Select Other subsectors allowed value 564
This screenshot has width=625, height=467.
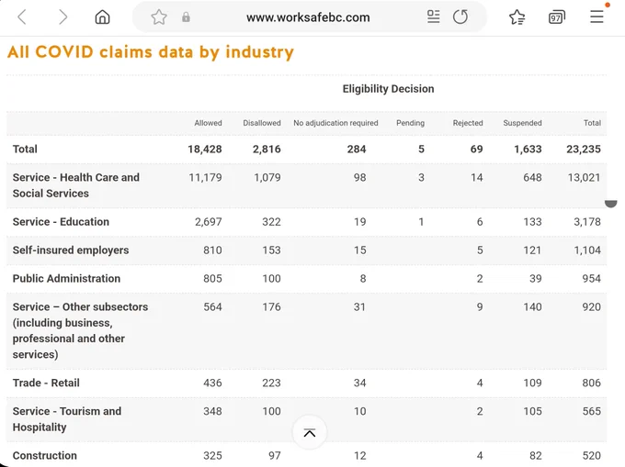point(212,306)
